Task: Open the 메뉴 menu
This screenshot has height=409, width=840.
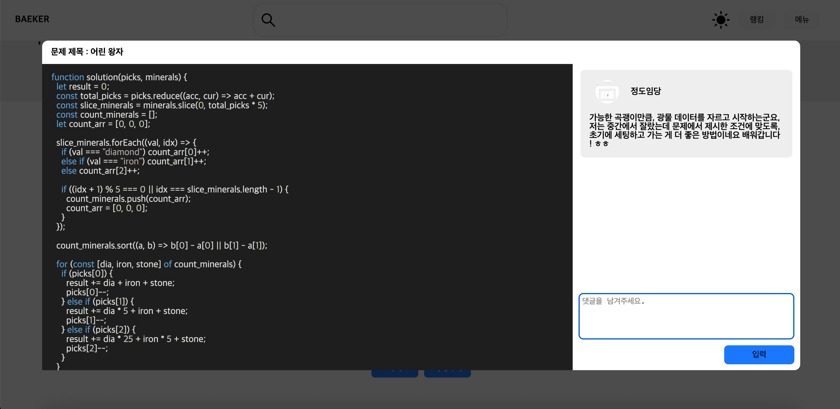Action: tap(801, 20)
